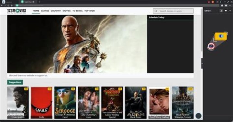Viewport: 233px width, 122px height.
Task: Click the second toolbar icon right of the address bar
Action: tap(226, 5)
